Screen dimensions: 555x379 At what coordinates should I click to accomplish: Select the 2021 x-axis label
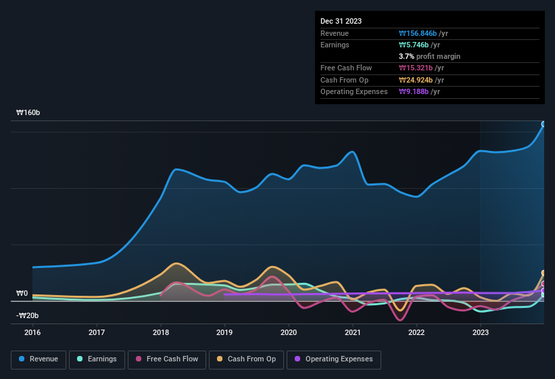click(353, 332)
